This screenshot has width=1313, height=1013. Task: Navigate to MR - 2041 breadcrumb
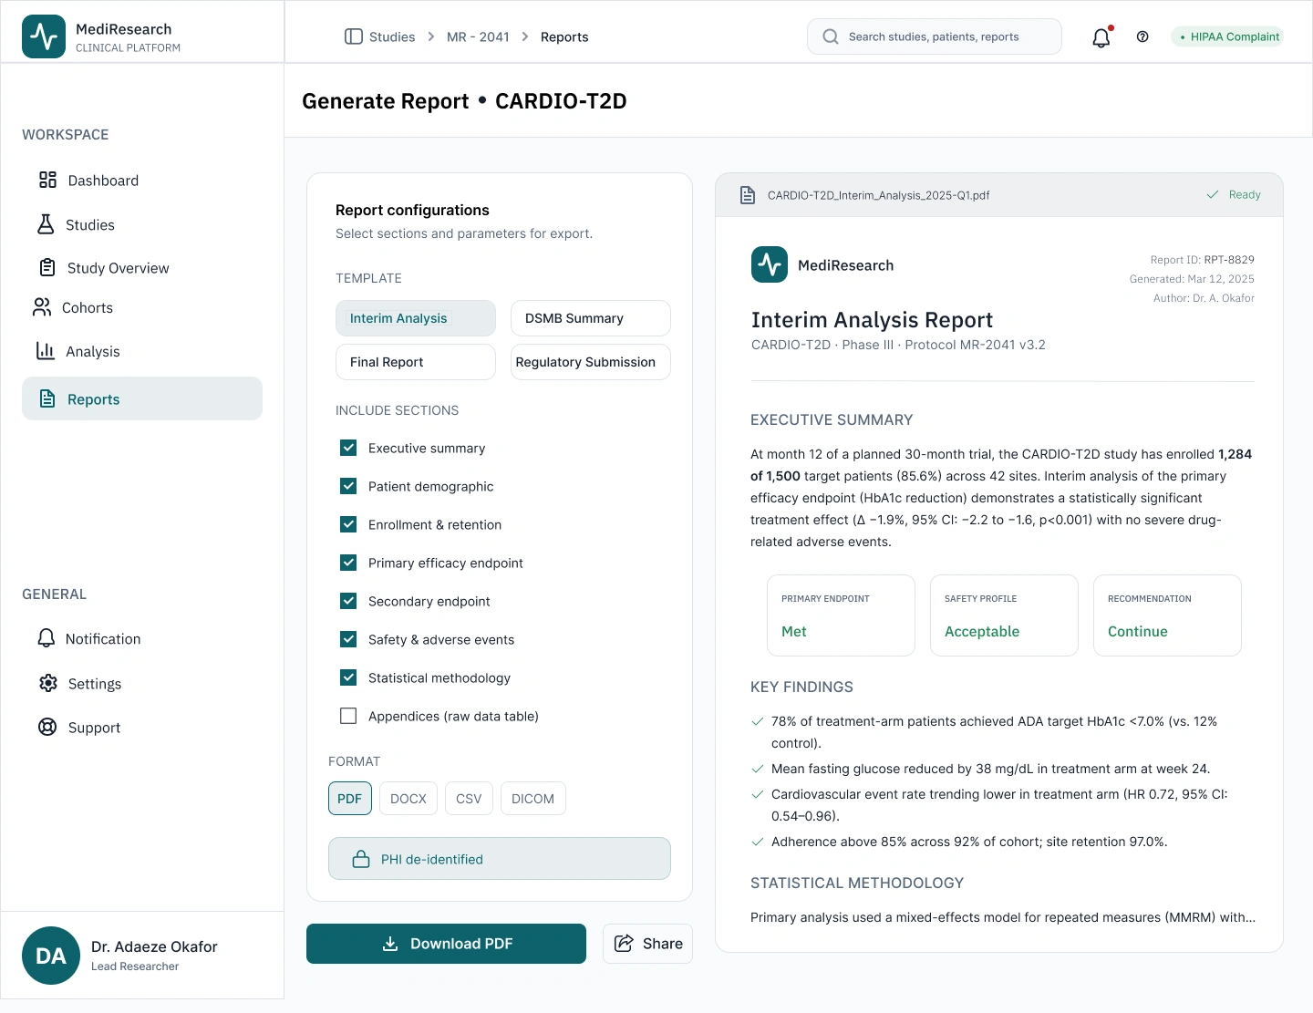(x=478, y=37)
